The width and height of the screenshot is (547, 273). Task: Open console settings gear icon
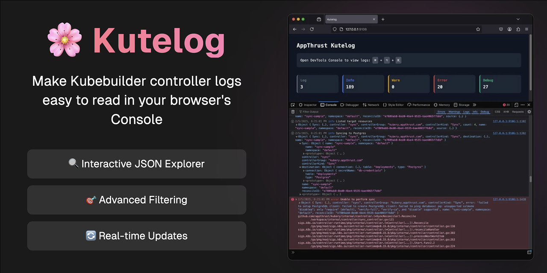(529, 112)
